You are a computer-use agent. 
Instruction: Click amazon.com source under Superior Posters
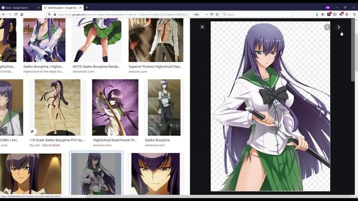[x=138, y=71]
